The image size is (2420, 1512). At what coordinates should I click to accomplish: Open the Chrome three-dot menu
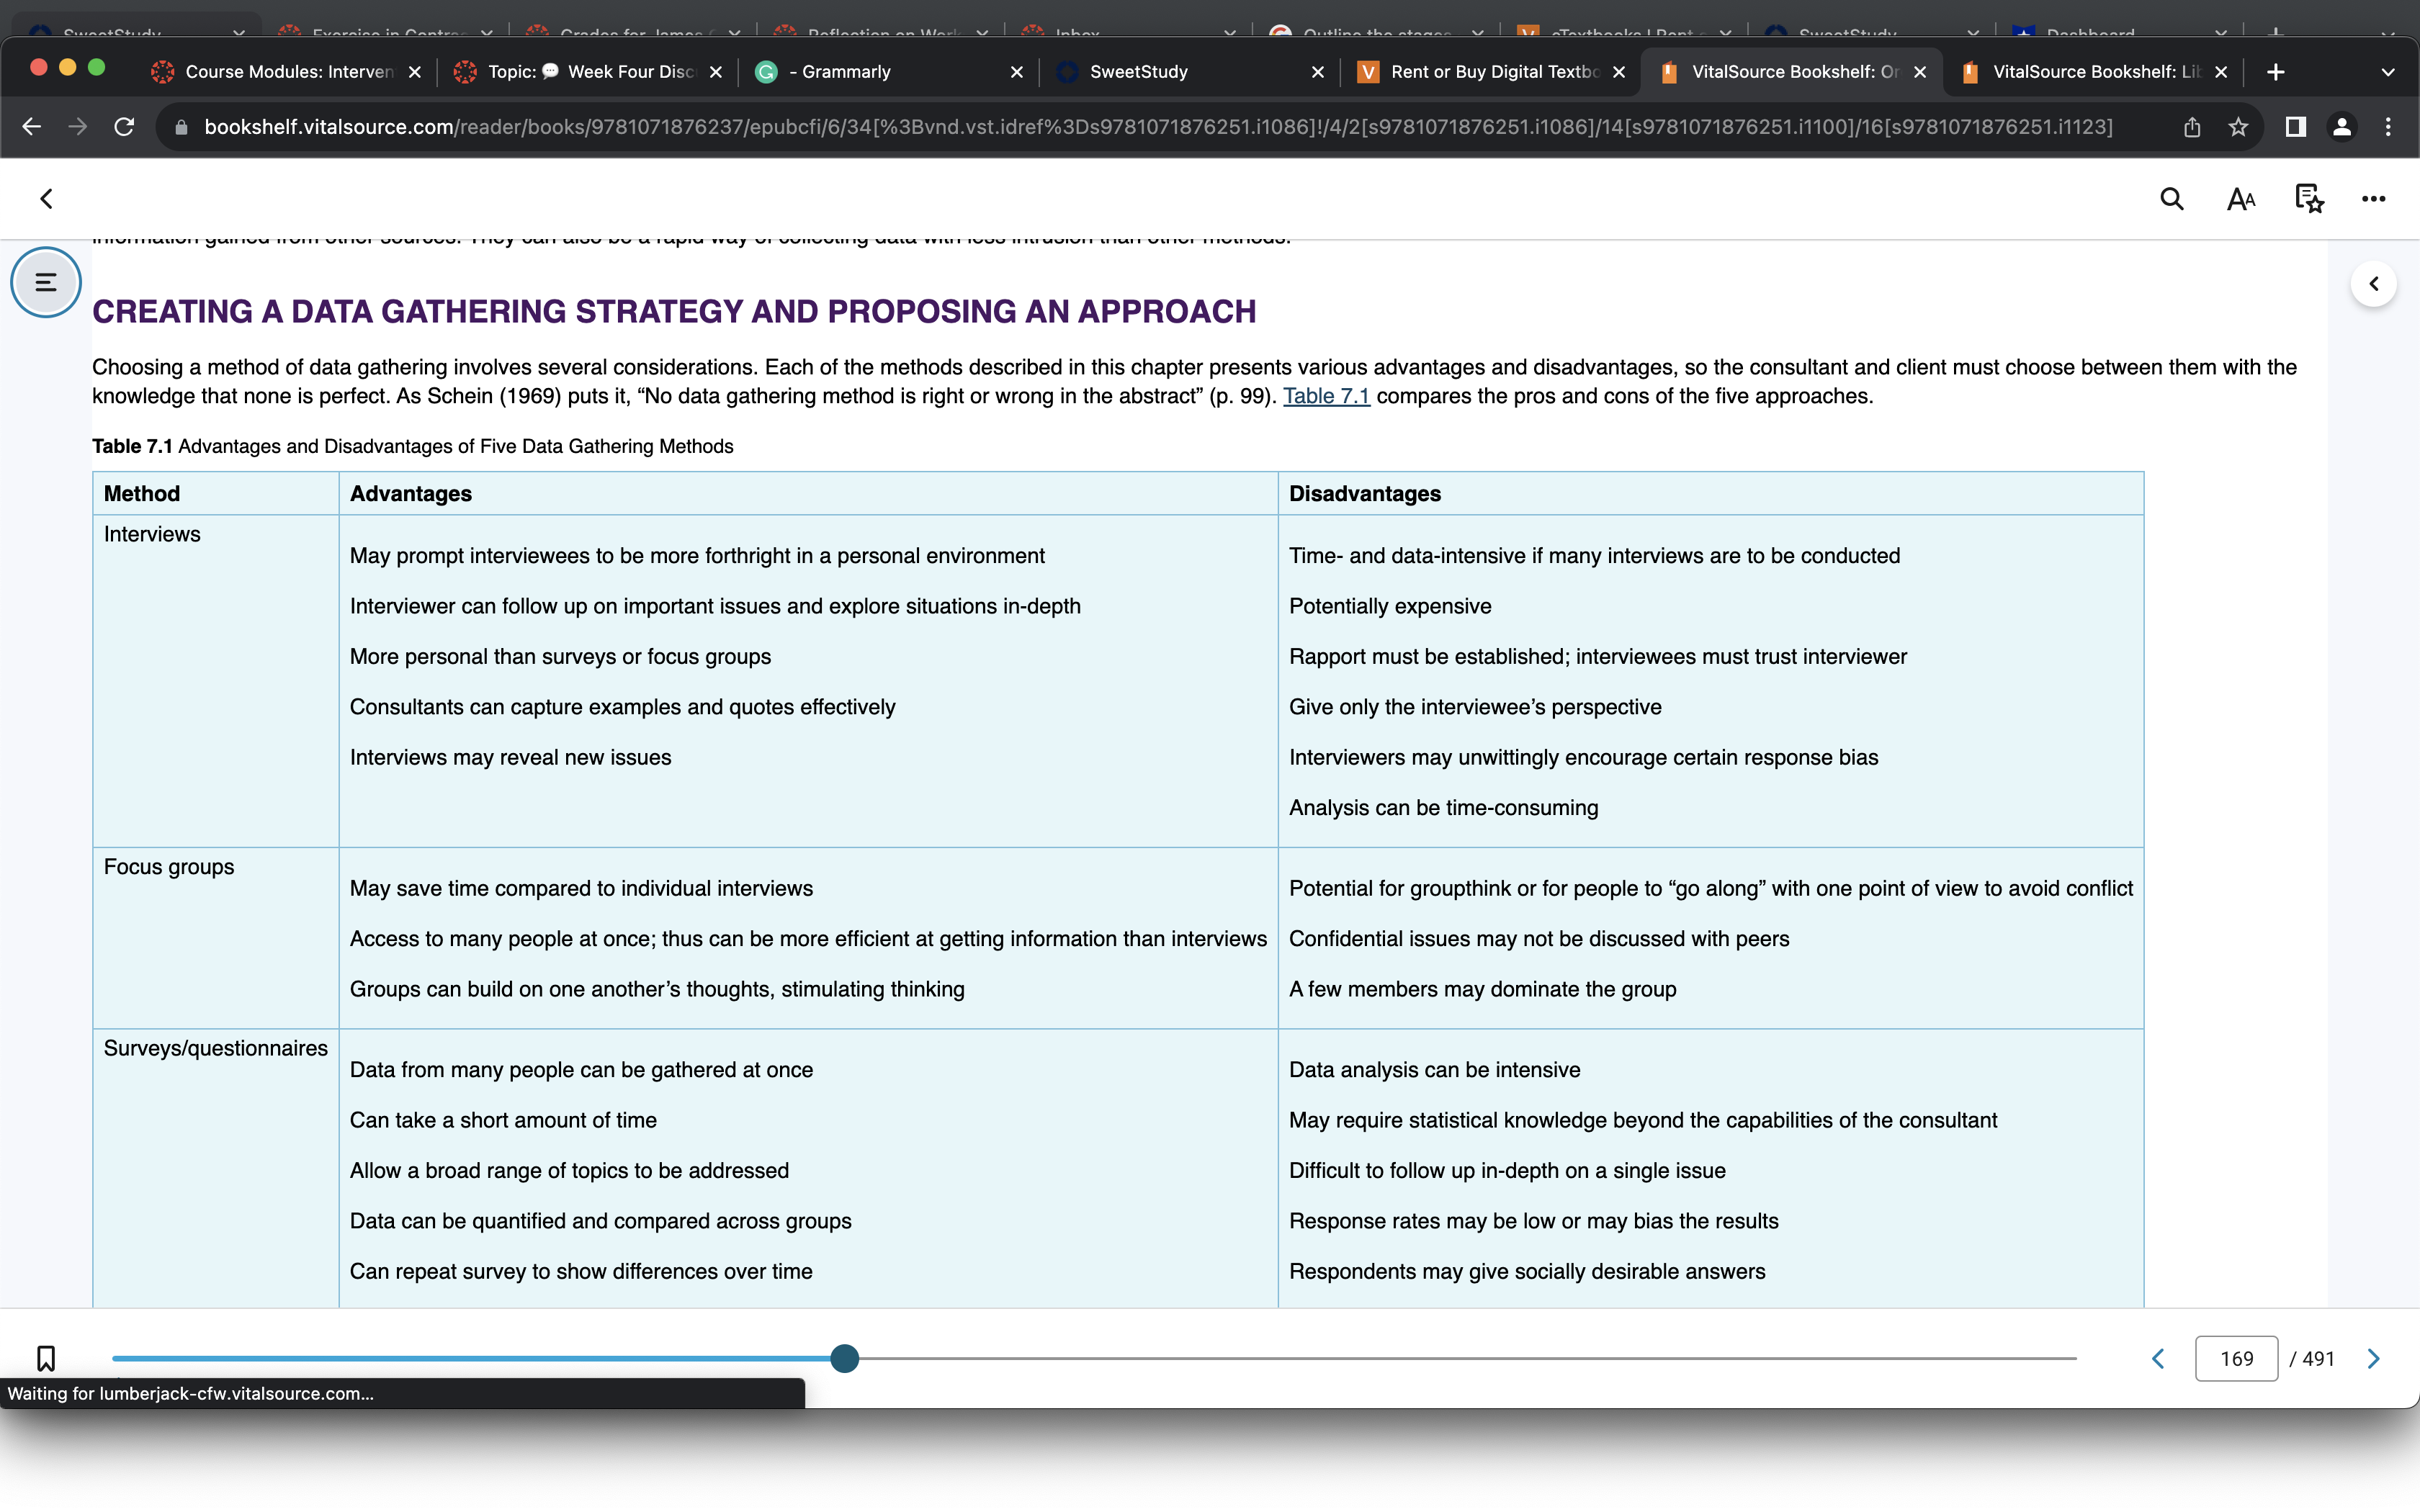pos(2388,127)
